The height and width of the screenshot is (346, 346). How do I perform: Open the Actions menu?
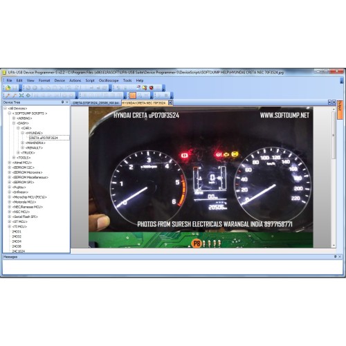(75, 80)
